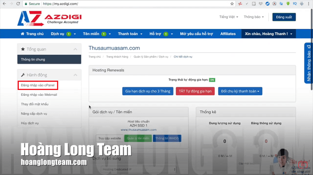Click the Băng thông sử dụng gauge
Viewport: 313px width, 175px height.
click(266, 141)
